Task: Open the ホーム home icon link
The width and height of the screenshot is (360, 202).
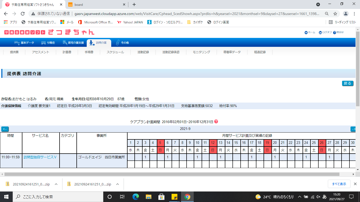Action: 306,33
